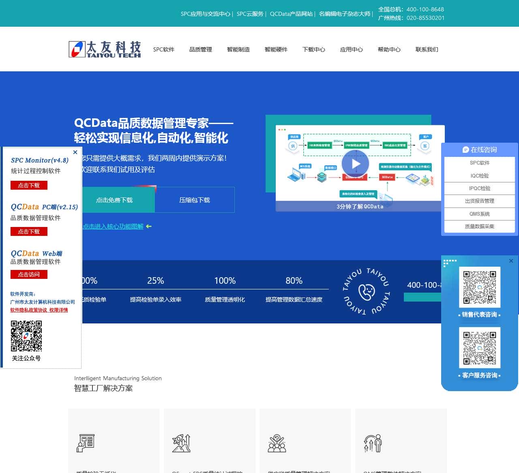
Task: Click the 客户服务咨询 label
Action: click(480, 375)
